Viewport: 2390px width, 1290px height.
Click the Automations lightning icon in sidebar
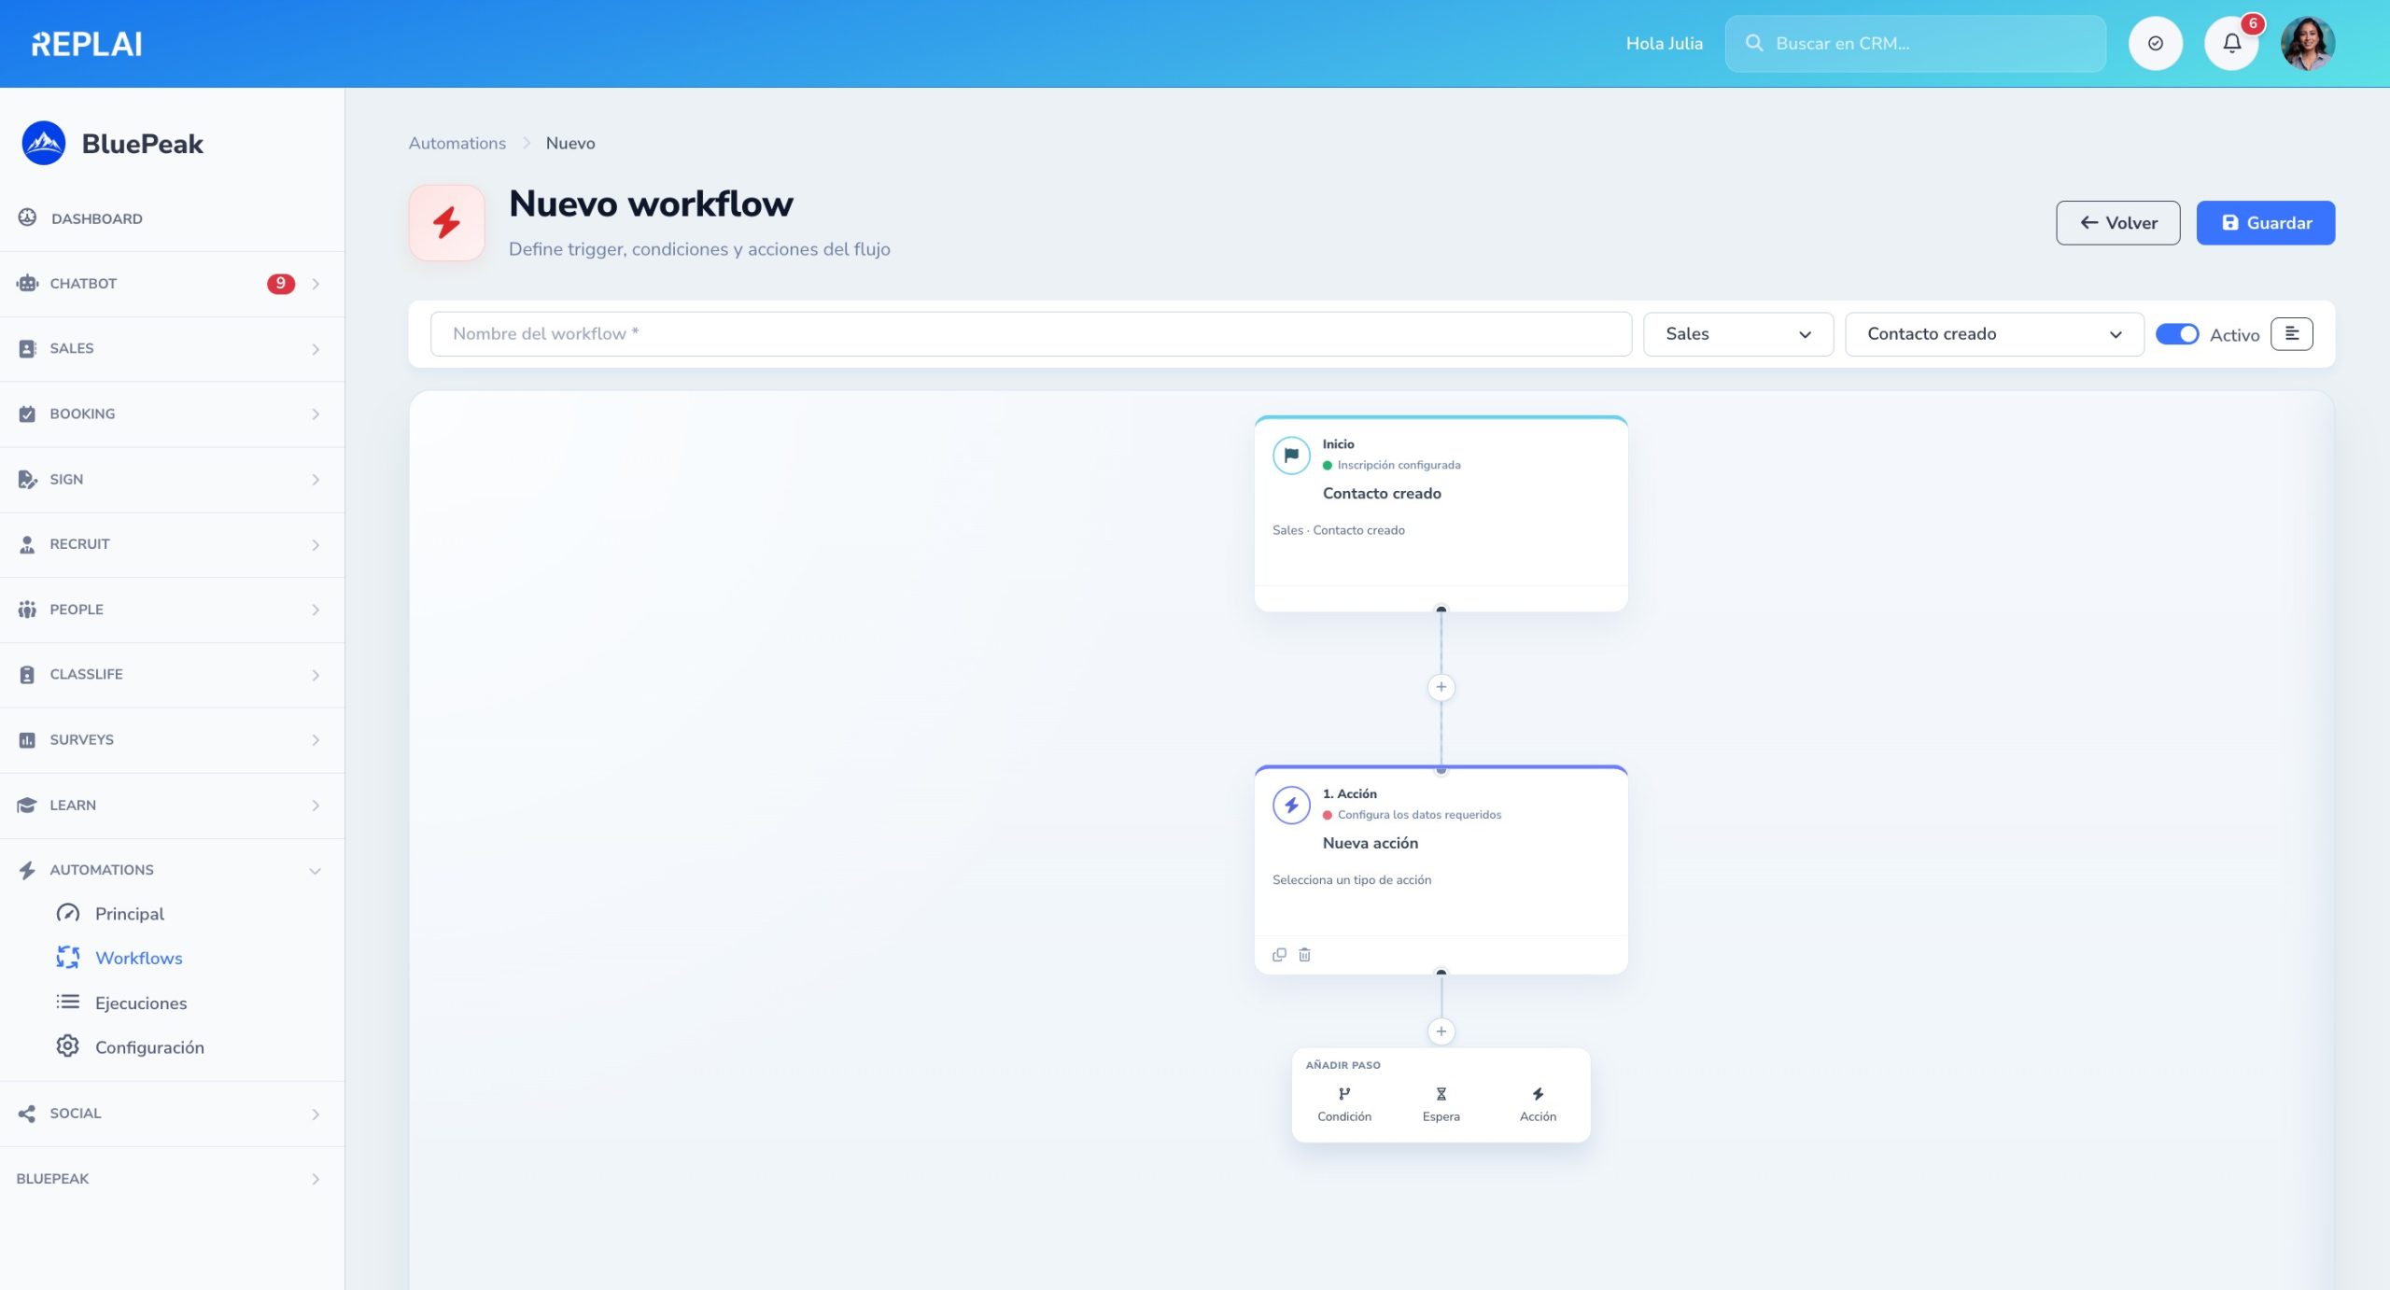pos(27,870)
